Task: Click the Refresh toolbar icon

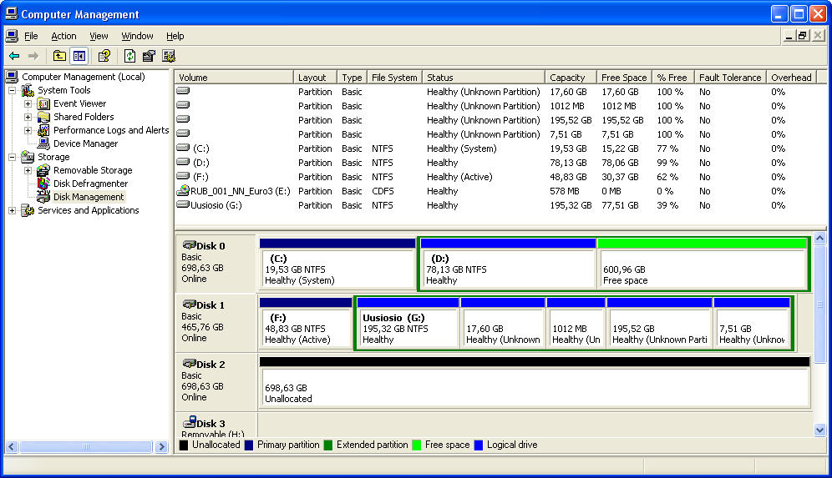Action: [x=130, y=56]
